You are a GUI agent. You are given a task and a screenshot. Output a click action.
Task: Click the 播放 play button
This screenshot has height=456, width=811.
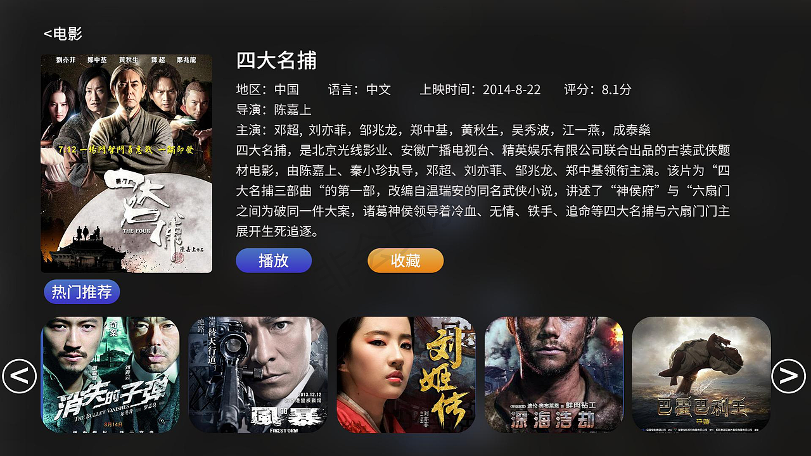coord(274,260)
